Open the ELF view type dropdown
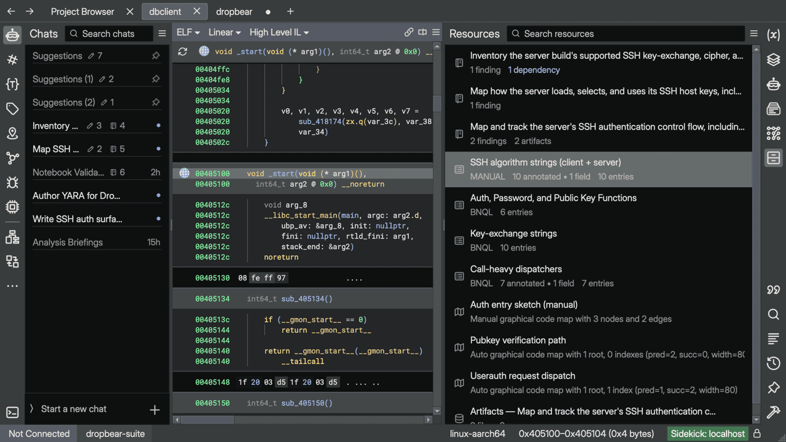This screenshot has width=786, height=442. click(188, 33)
